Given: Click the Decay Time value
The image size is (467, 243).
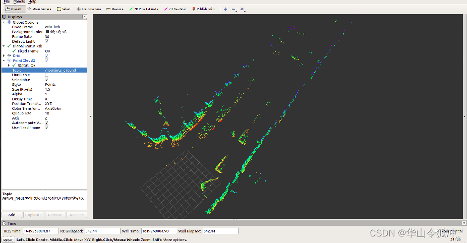Looking at the screenshot, I should click(x=46, y=99).
